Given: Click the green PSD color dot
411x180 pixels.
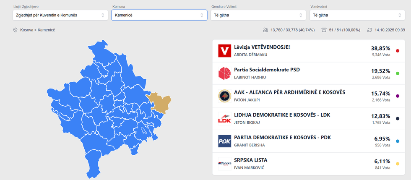Looking at the screenshot, I should click(x=398, y=73).
